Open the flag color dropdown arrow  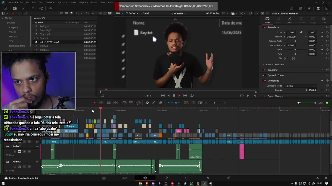click(x=171, y=103)
